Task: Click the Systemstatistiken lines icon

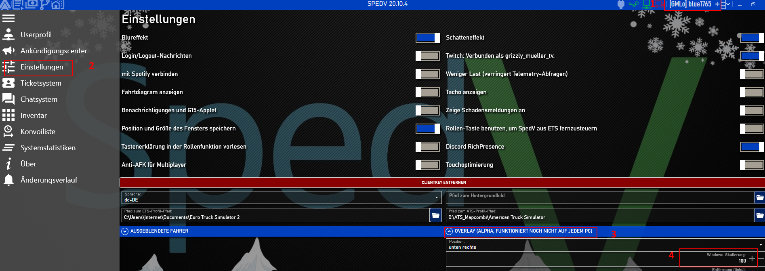Action: point(8,147)
